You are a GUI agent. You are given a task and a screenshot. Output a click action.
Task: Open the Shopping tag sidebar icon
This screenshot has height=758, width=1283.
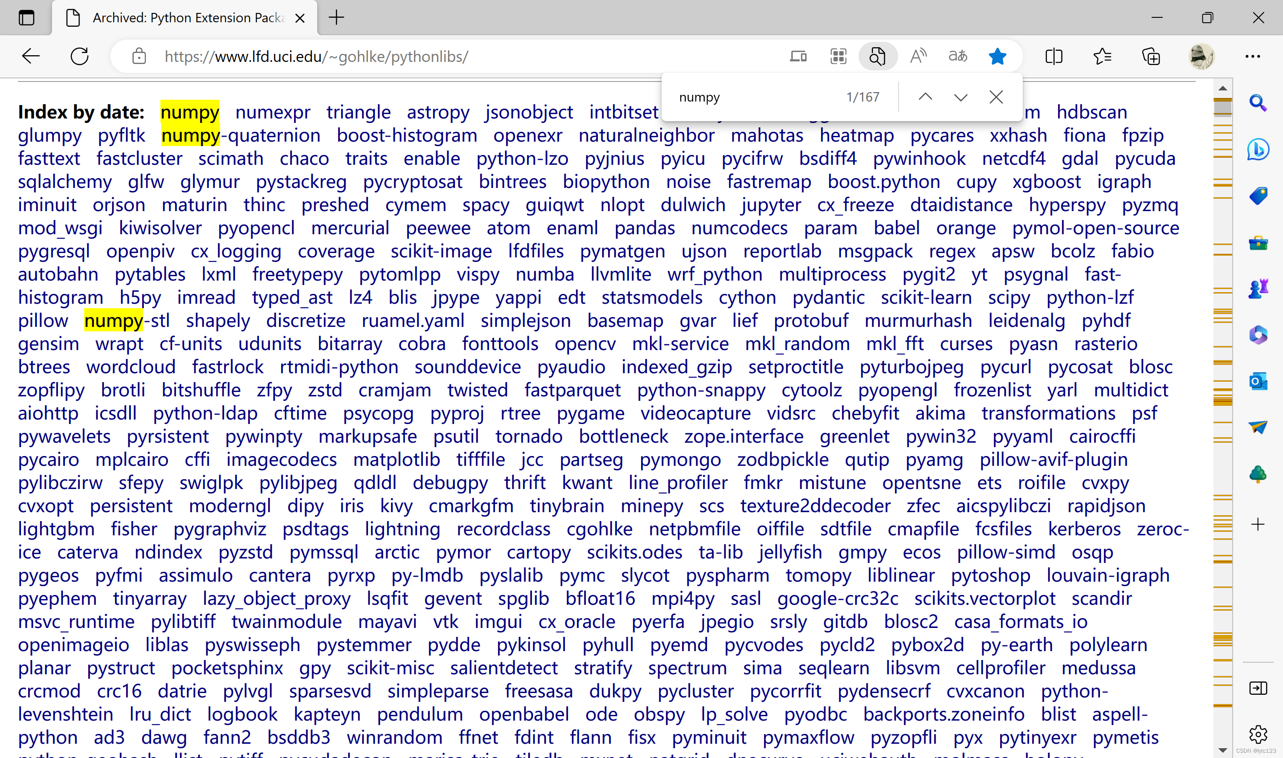tap(1258, 195)
